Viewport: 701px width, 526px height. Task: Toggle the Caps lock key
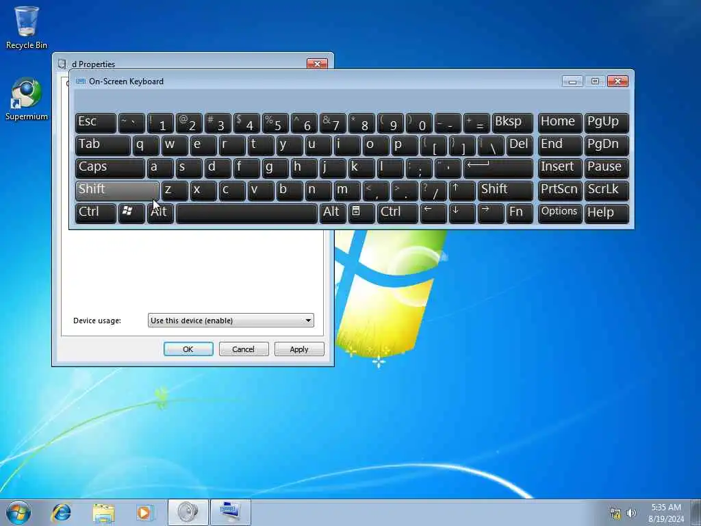pos(110,168)
